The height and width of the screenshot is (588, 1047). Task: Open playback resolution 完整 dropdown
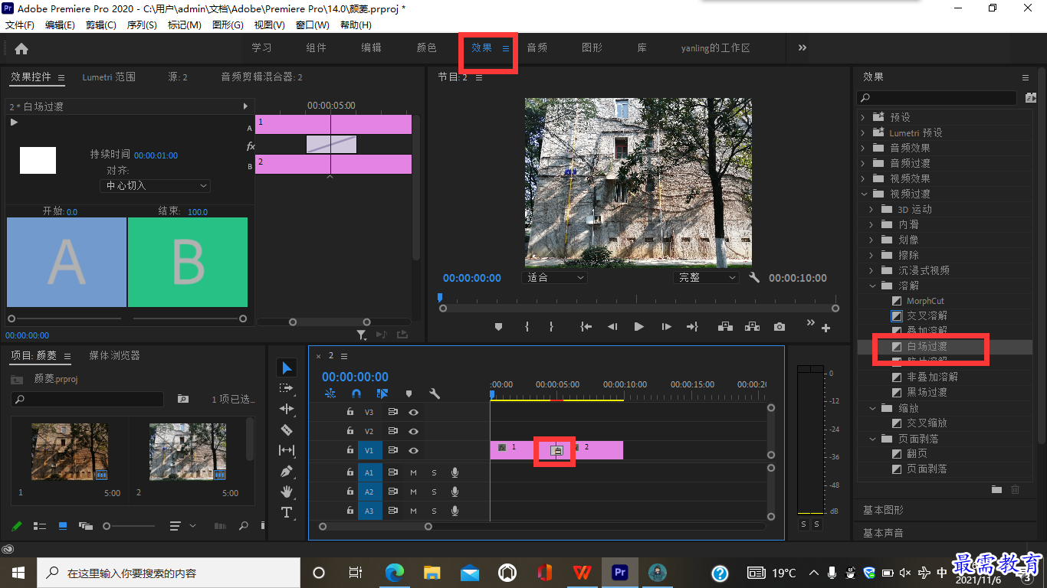pos(706,277)
